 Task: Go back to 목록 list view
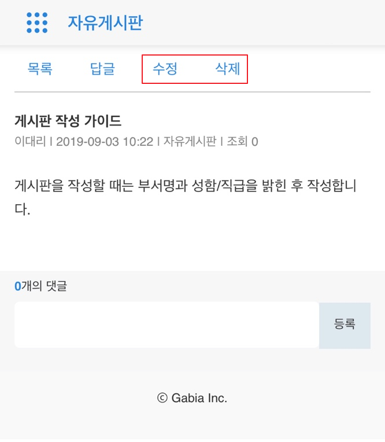[40, 69]
